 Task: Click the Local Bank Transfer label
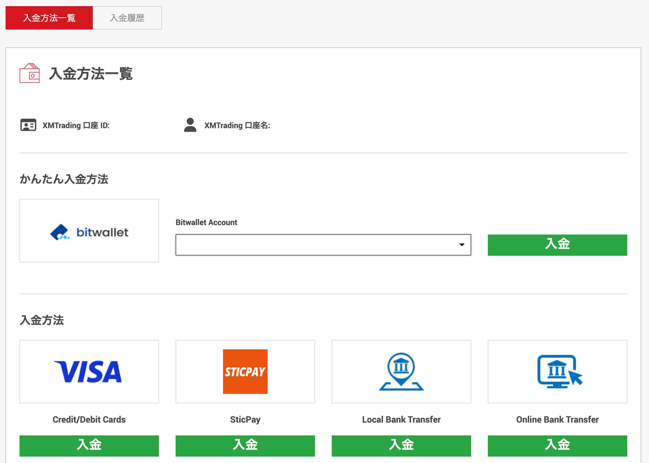(401, 419)
